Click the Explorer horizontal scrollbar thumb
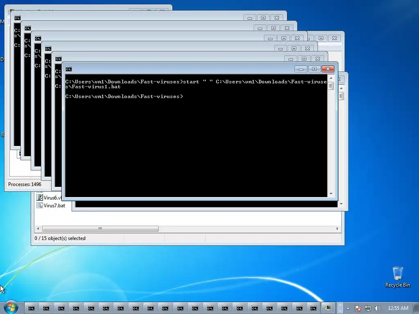419x314 pixels. (100, 229)
